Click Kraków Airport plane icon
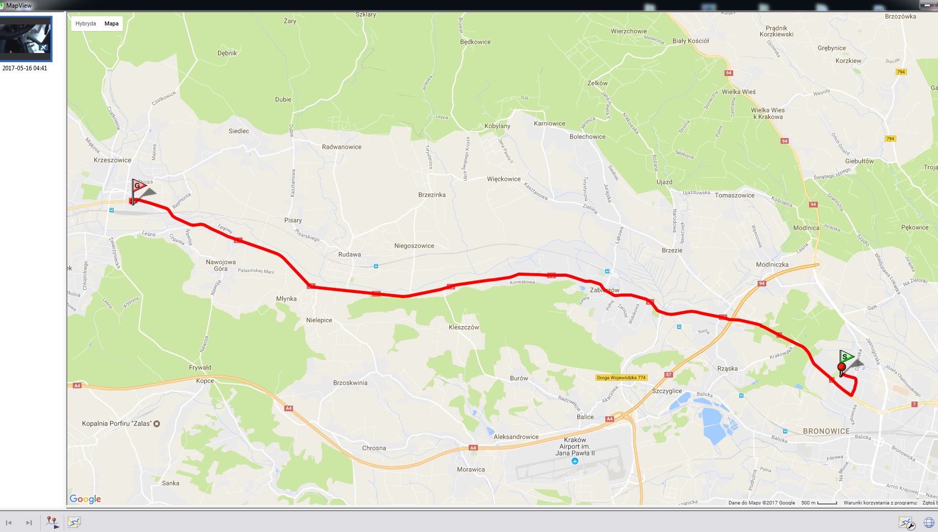The image size is (938, 532). [575, 461]
